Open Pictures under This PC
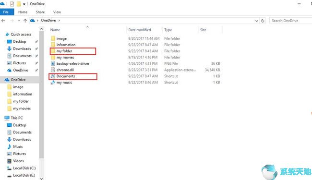This screenshot has width=312, height=180. click(19, 154)
